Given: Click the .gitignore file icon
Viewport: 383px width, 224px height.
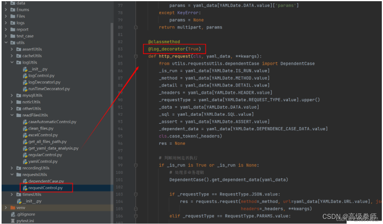Looking at the screenshot, I should click(13, 214).
